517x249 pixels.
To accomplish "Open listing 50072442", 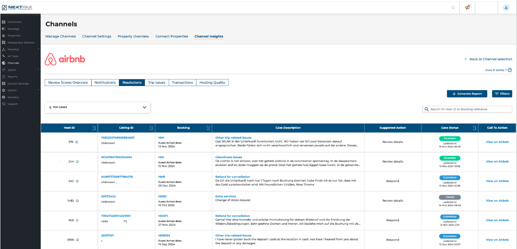I will (x=109, y=196).
